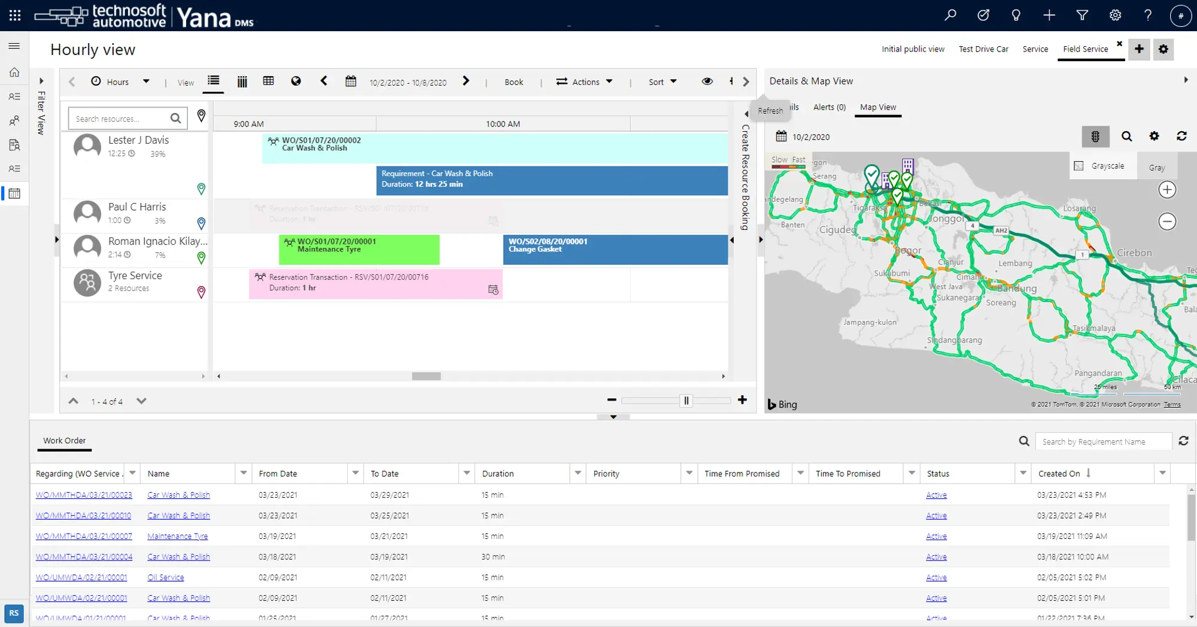This screenshot has width=1197, height=627.
Task: Zoom out on the Bing map
Action: click(x=1167, y=222)
